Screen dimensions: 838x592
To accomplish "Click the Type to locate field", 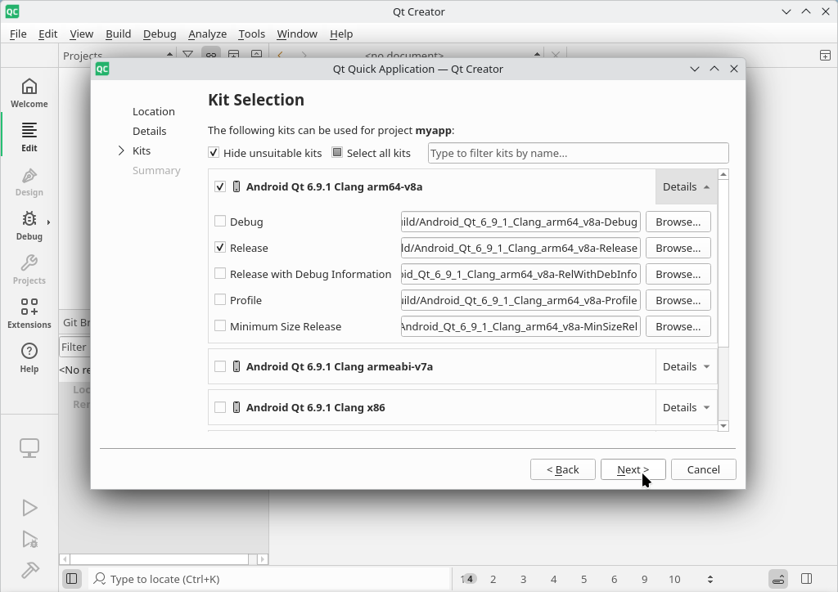I will (270, 579).
